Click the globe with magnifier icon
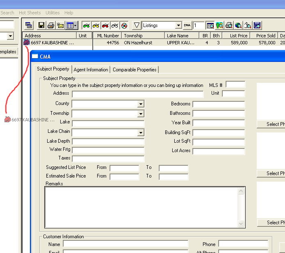Screen dimensions: 285x253 (x=238, y=25)
